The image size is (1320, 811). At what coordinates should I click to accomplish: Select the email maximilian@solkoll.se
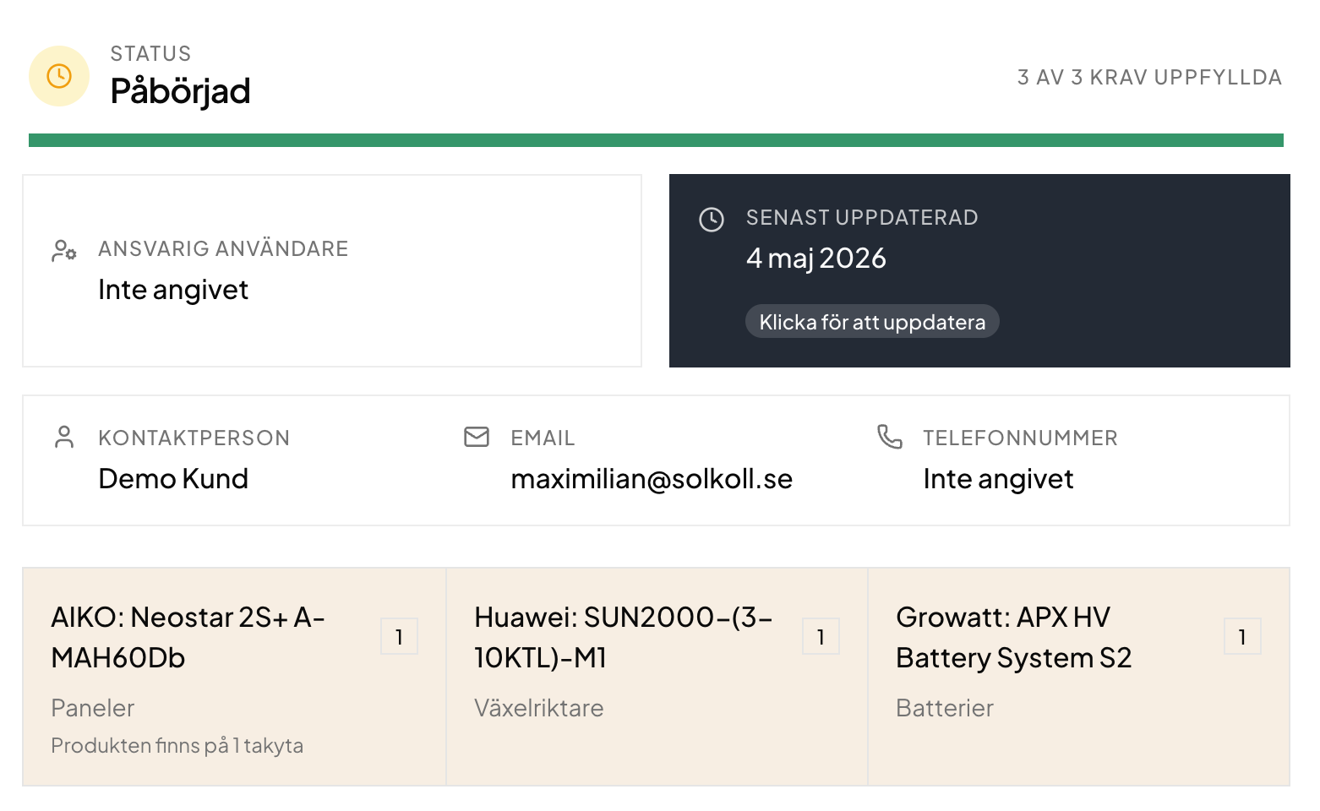(652, 479)
